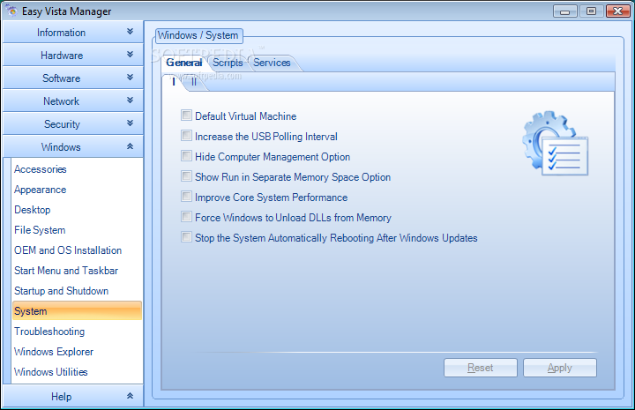Viewport: 635px width, 410px height.
Task: Check Increase the USB Polling Interval
Action: tap(186, 136)
